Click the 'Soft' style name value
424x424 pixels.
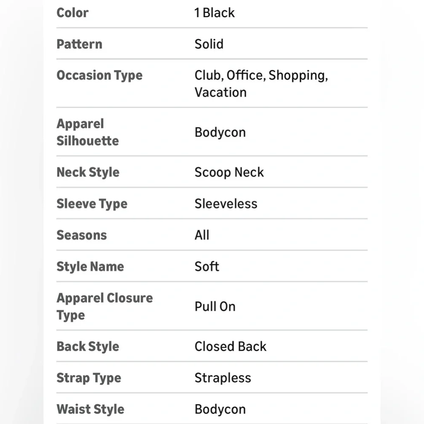(x=207, y=266)
